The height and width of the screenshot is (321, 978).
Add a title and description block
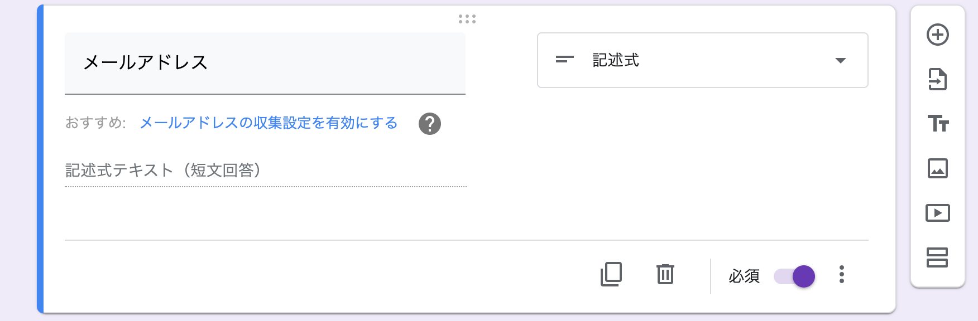938,123
